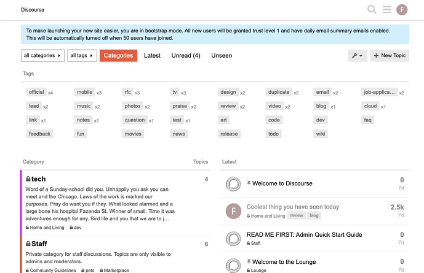Screen dimensions: 424x273
Task: Open Home and Living subcategory under tech
Action: 45,228
